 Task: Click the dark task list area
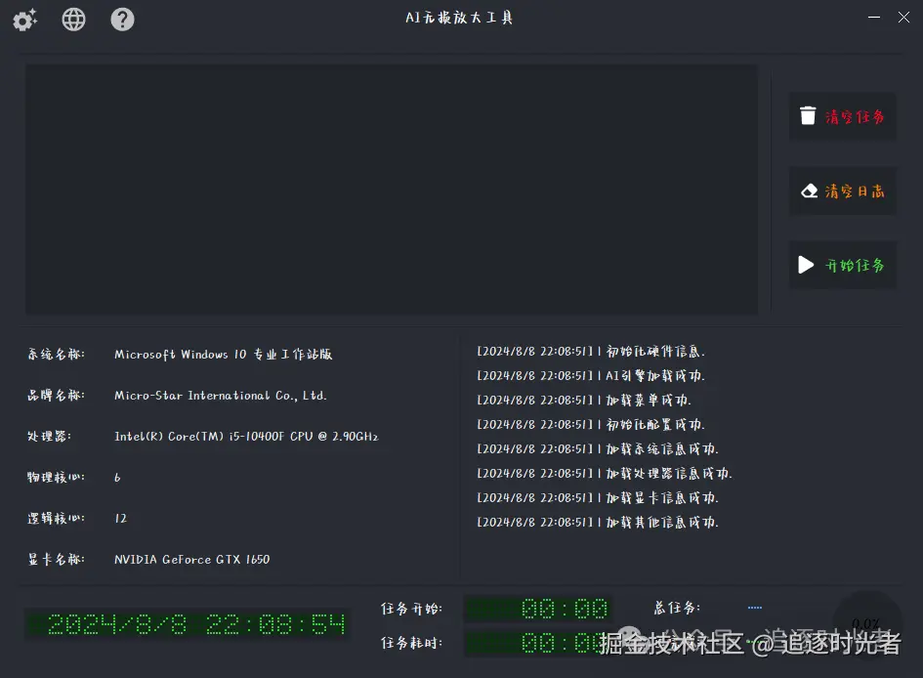pyautogui.click(x=391, y=189)
